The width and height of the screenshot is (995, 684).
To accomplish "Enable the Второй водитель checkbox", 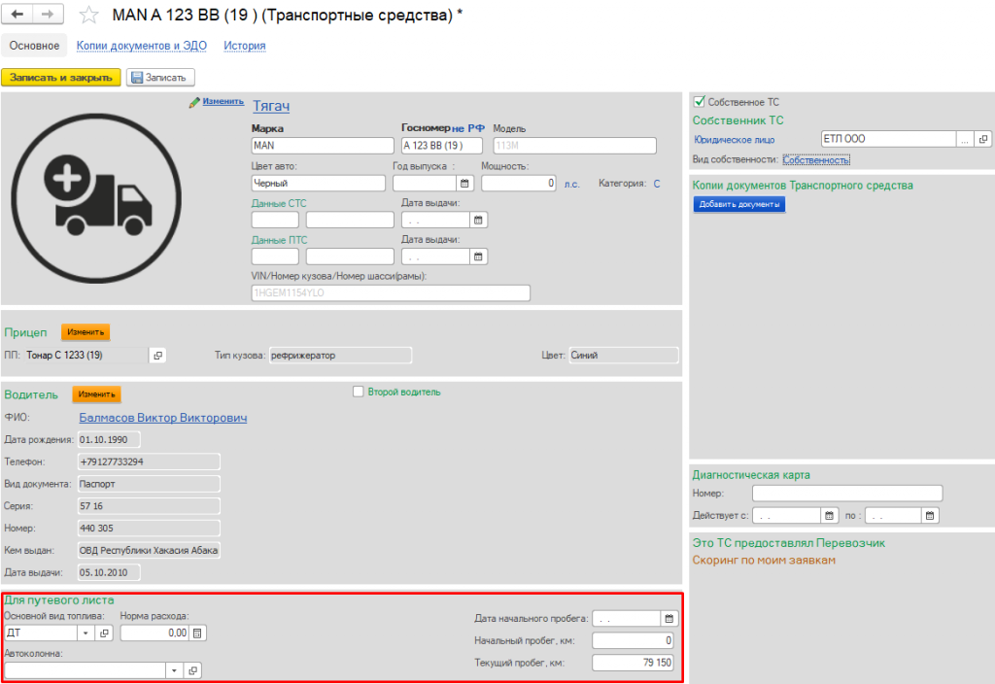I will click(359, 393).
